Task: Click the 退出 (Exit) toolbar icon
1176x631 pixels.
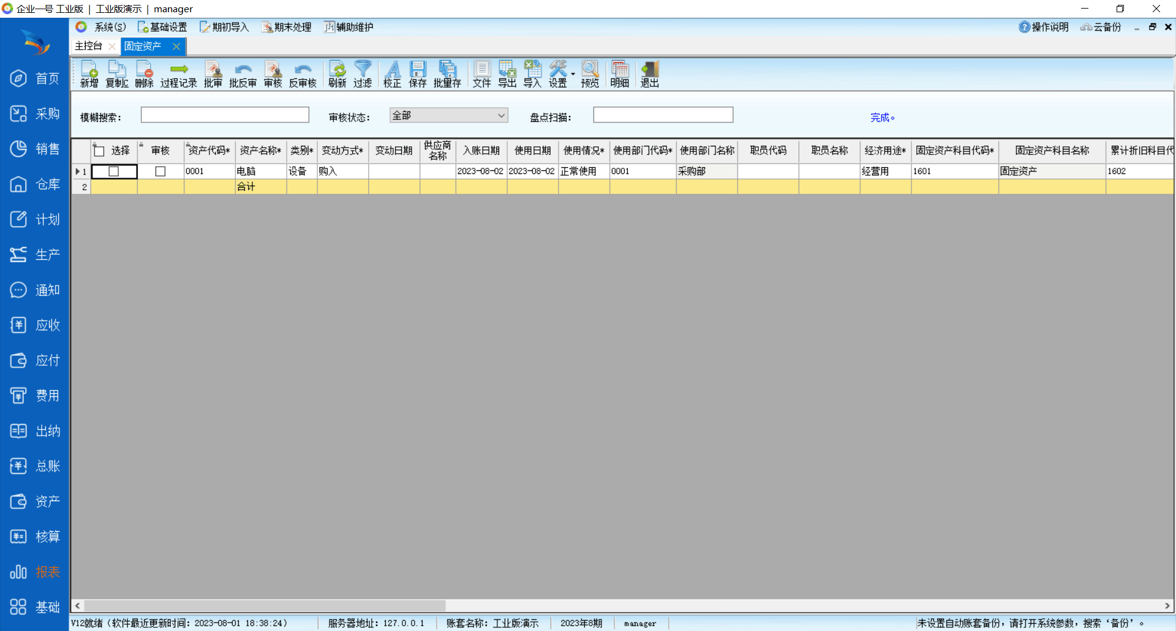Action: click(x=649, y=74)
